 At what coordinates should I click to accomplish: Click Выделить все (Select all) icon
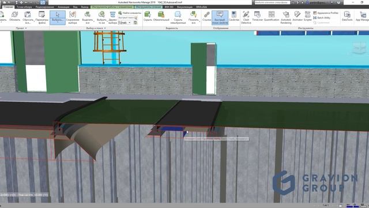87,14
